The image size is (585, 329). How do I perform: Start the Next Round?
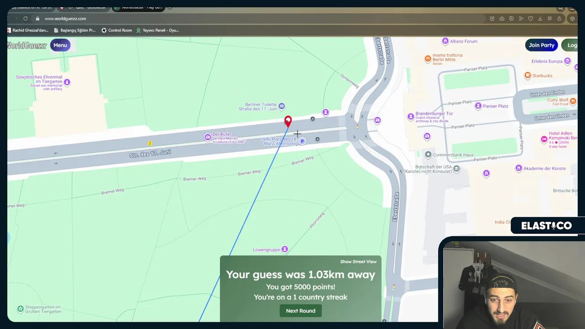pos(301,311)
